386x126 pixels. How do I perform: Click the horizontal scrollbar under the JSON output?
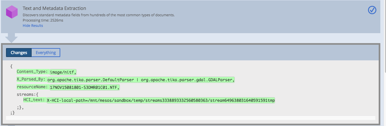click(x=191, y=118)
